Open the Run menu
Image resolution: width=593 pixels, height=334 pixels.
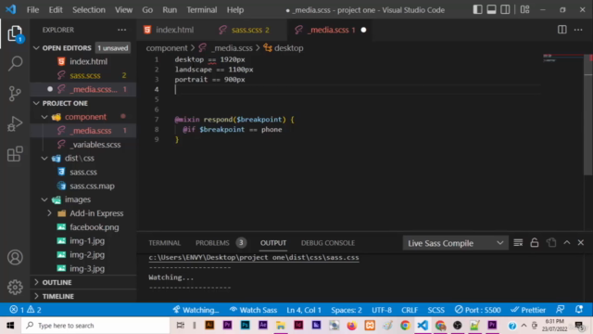click(x=170, y=10)
